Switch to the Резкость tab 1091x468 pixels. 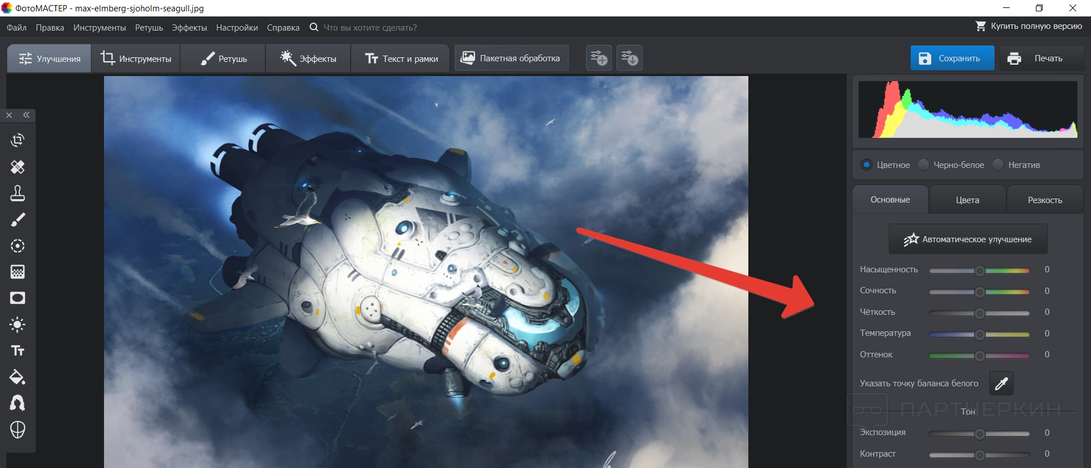pyautogui.click(x=1045, y=200)
